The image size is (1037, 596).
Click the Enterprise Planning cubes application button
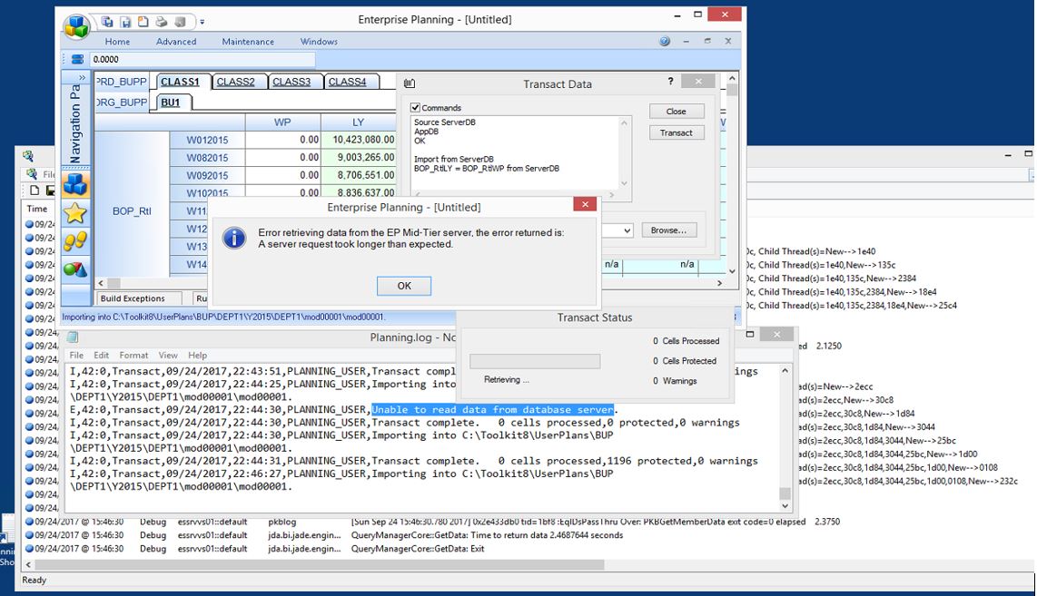click(76, 25)
